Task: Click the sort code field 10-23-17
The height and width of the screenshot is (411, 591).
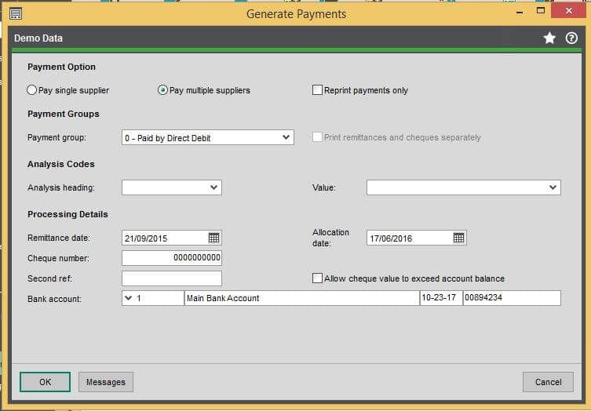Action: [x=441, y=298]
